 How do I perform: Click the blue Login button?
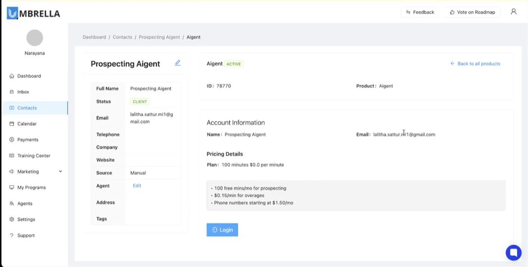pyautogui.click(x=222, y=230)
